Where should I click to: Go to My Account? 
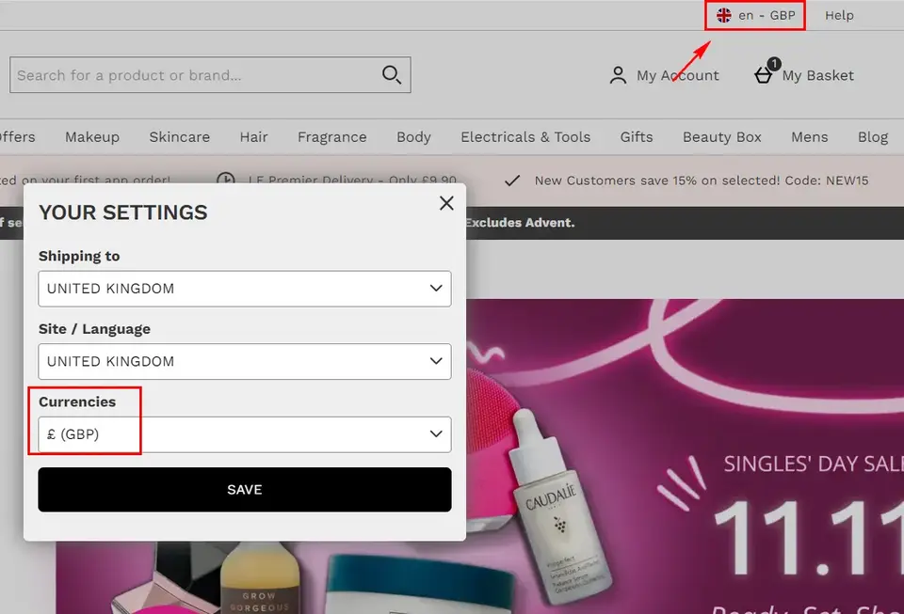pos(664,75)
